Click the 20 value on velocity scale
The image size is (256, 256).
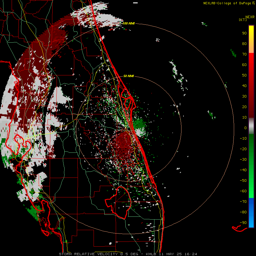tap(244, 107)
